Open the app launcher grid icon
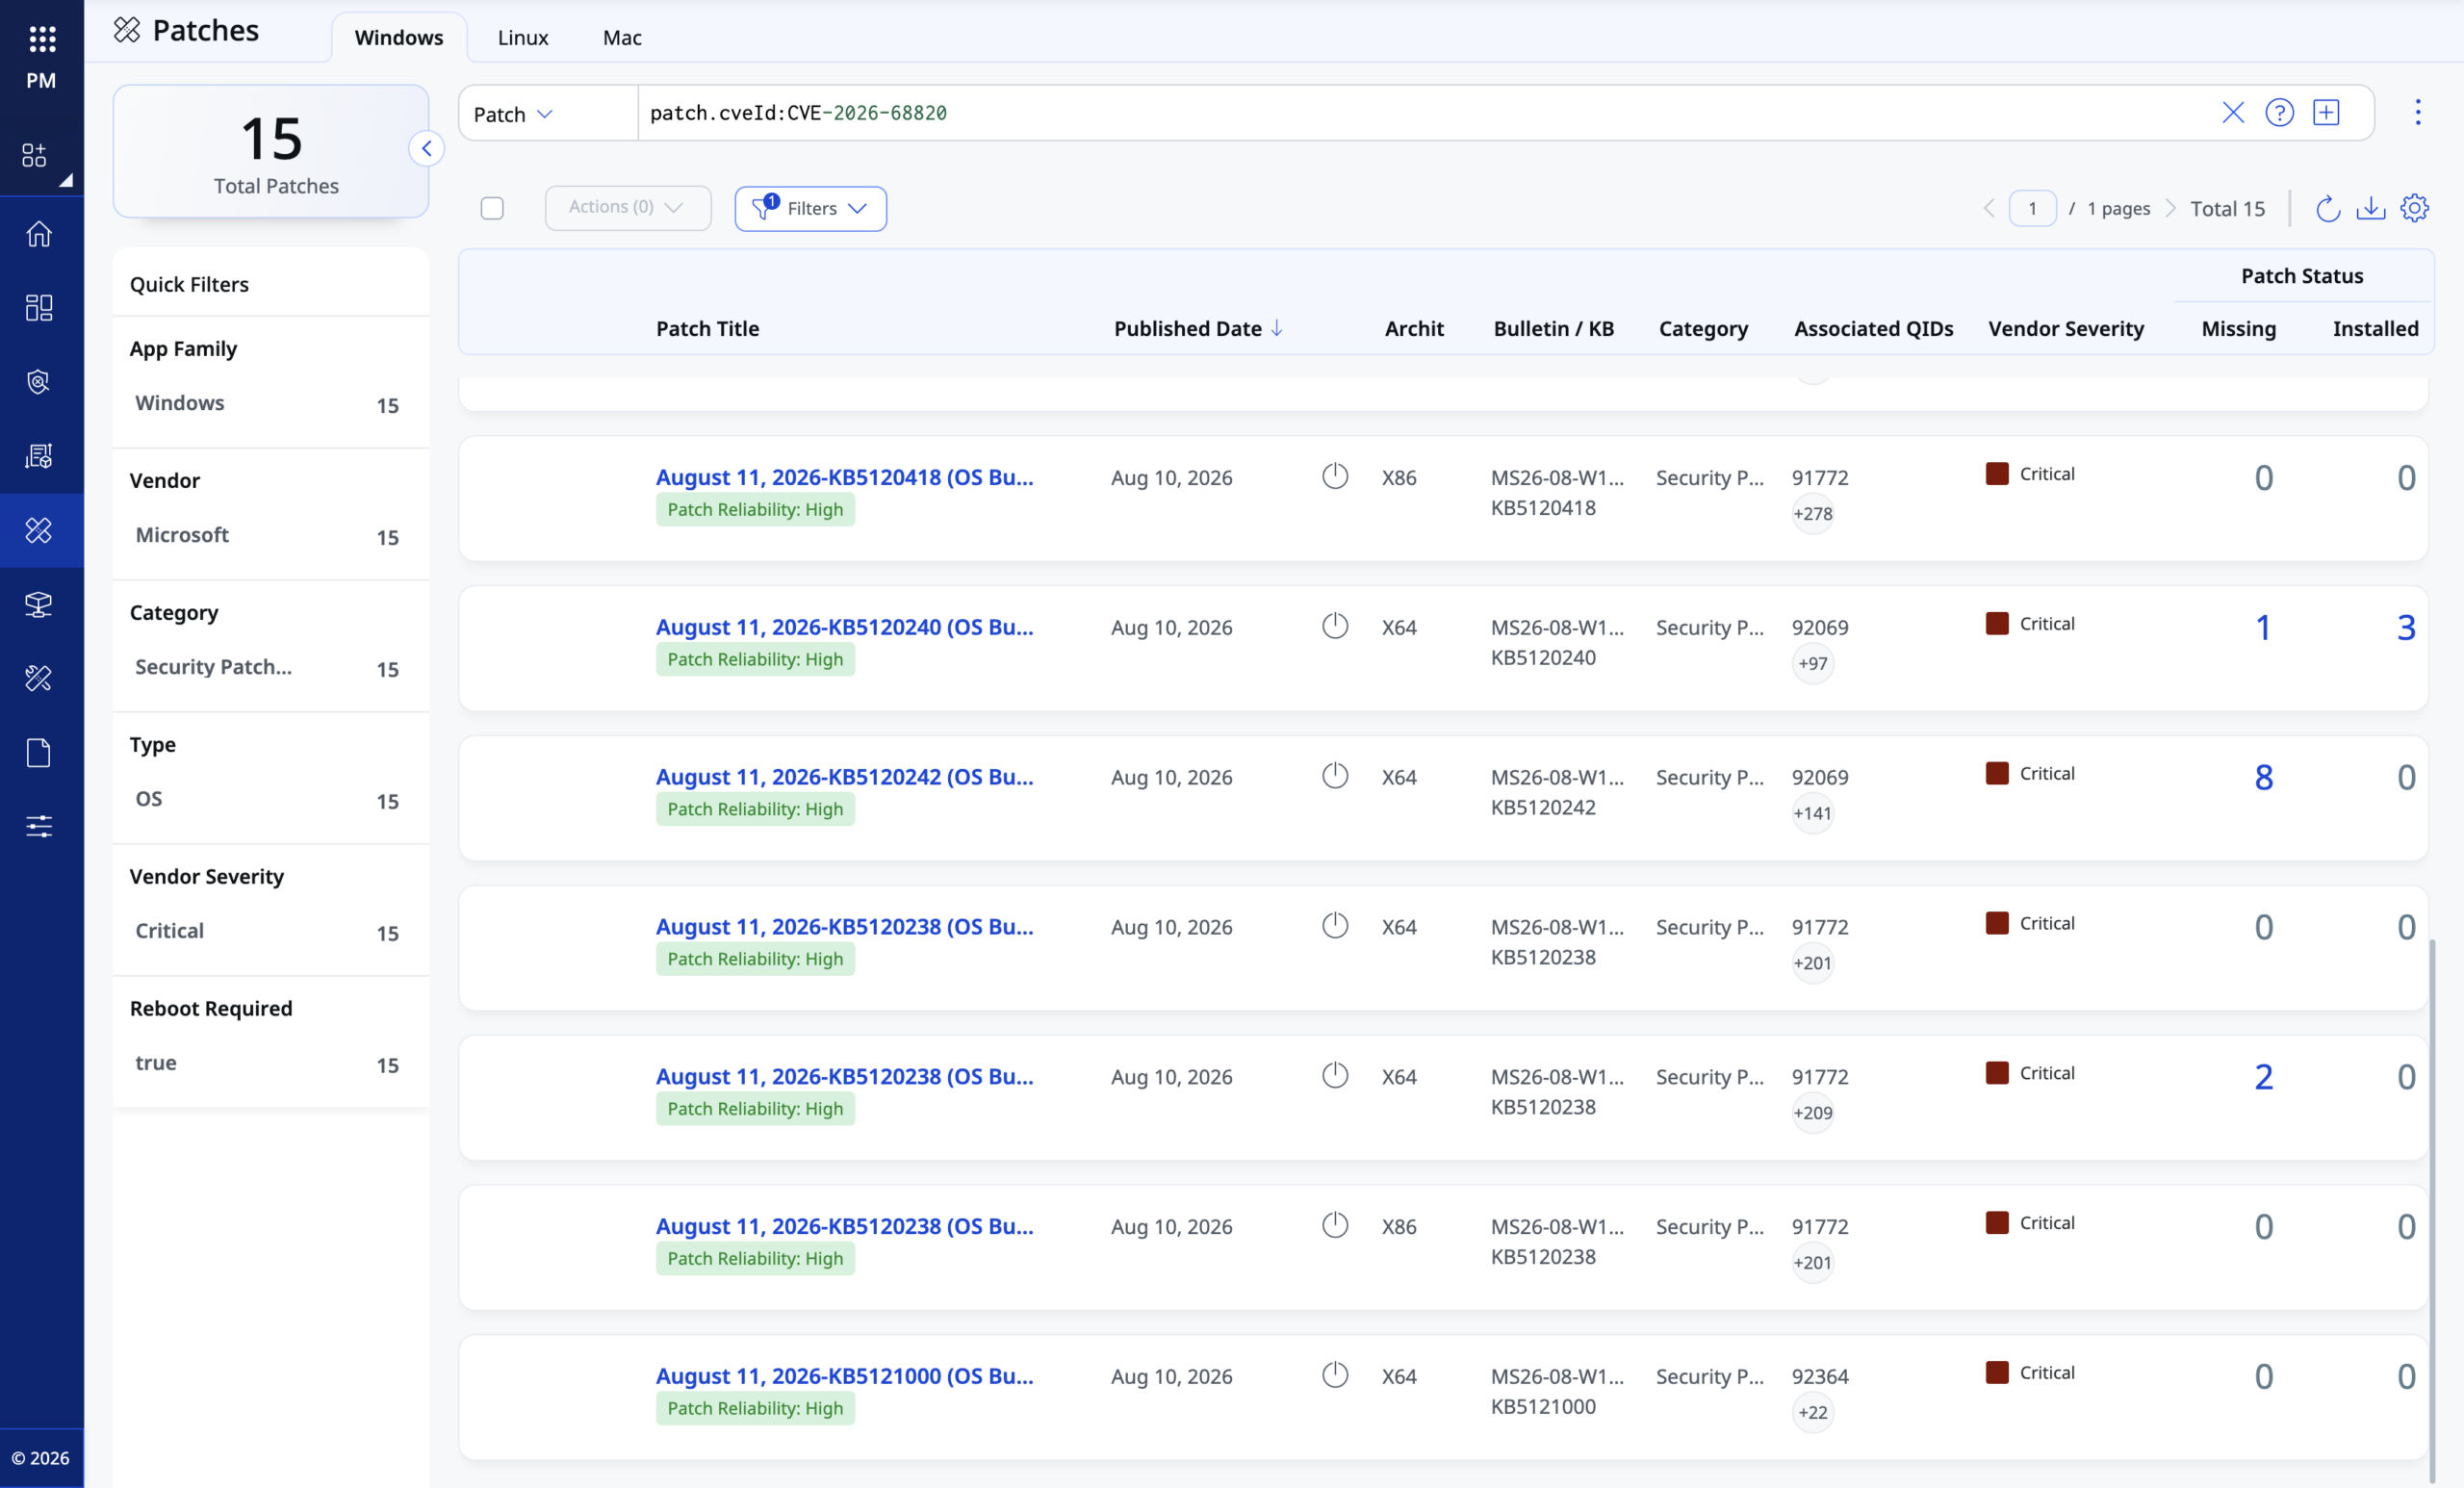 (x=41, y=39)
